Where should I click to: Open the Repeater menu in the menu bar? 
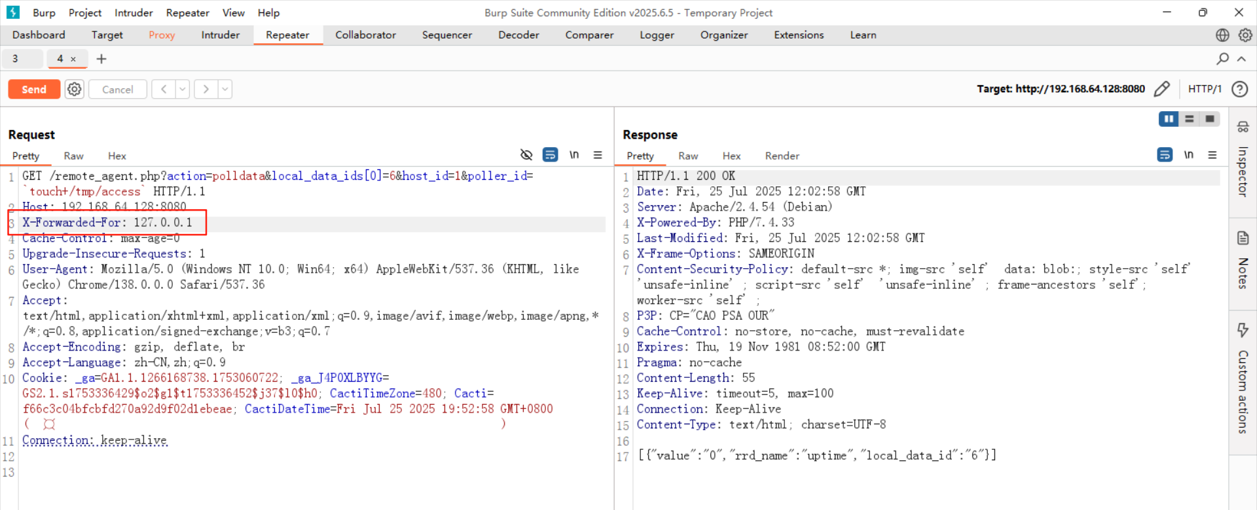pyautogui.click(x=188, y=12)
